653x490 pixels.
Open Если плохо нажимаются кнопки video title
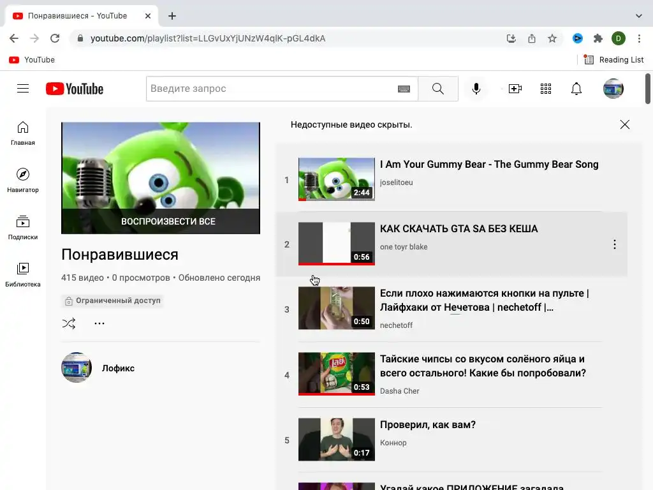coord(485,300)
